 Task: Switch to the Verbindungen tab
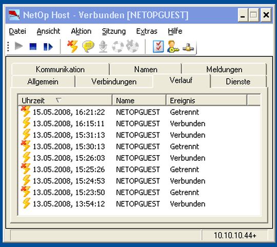114,82
